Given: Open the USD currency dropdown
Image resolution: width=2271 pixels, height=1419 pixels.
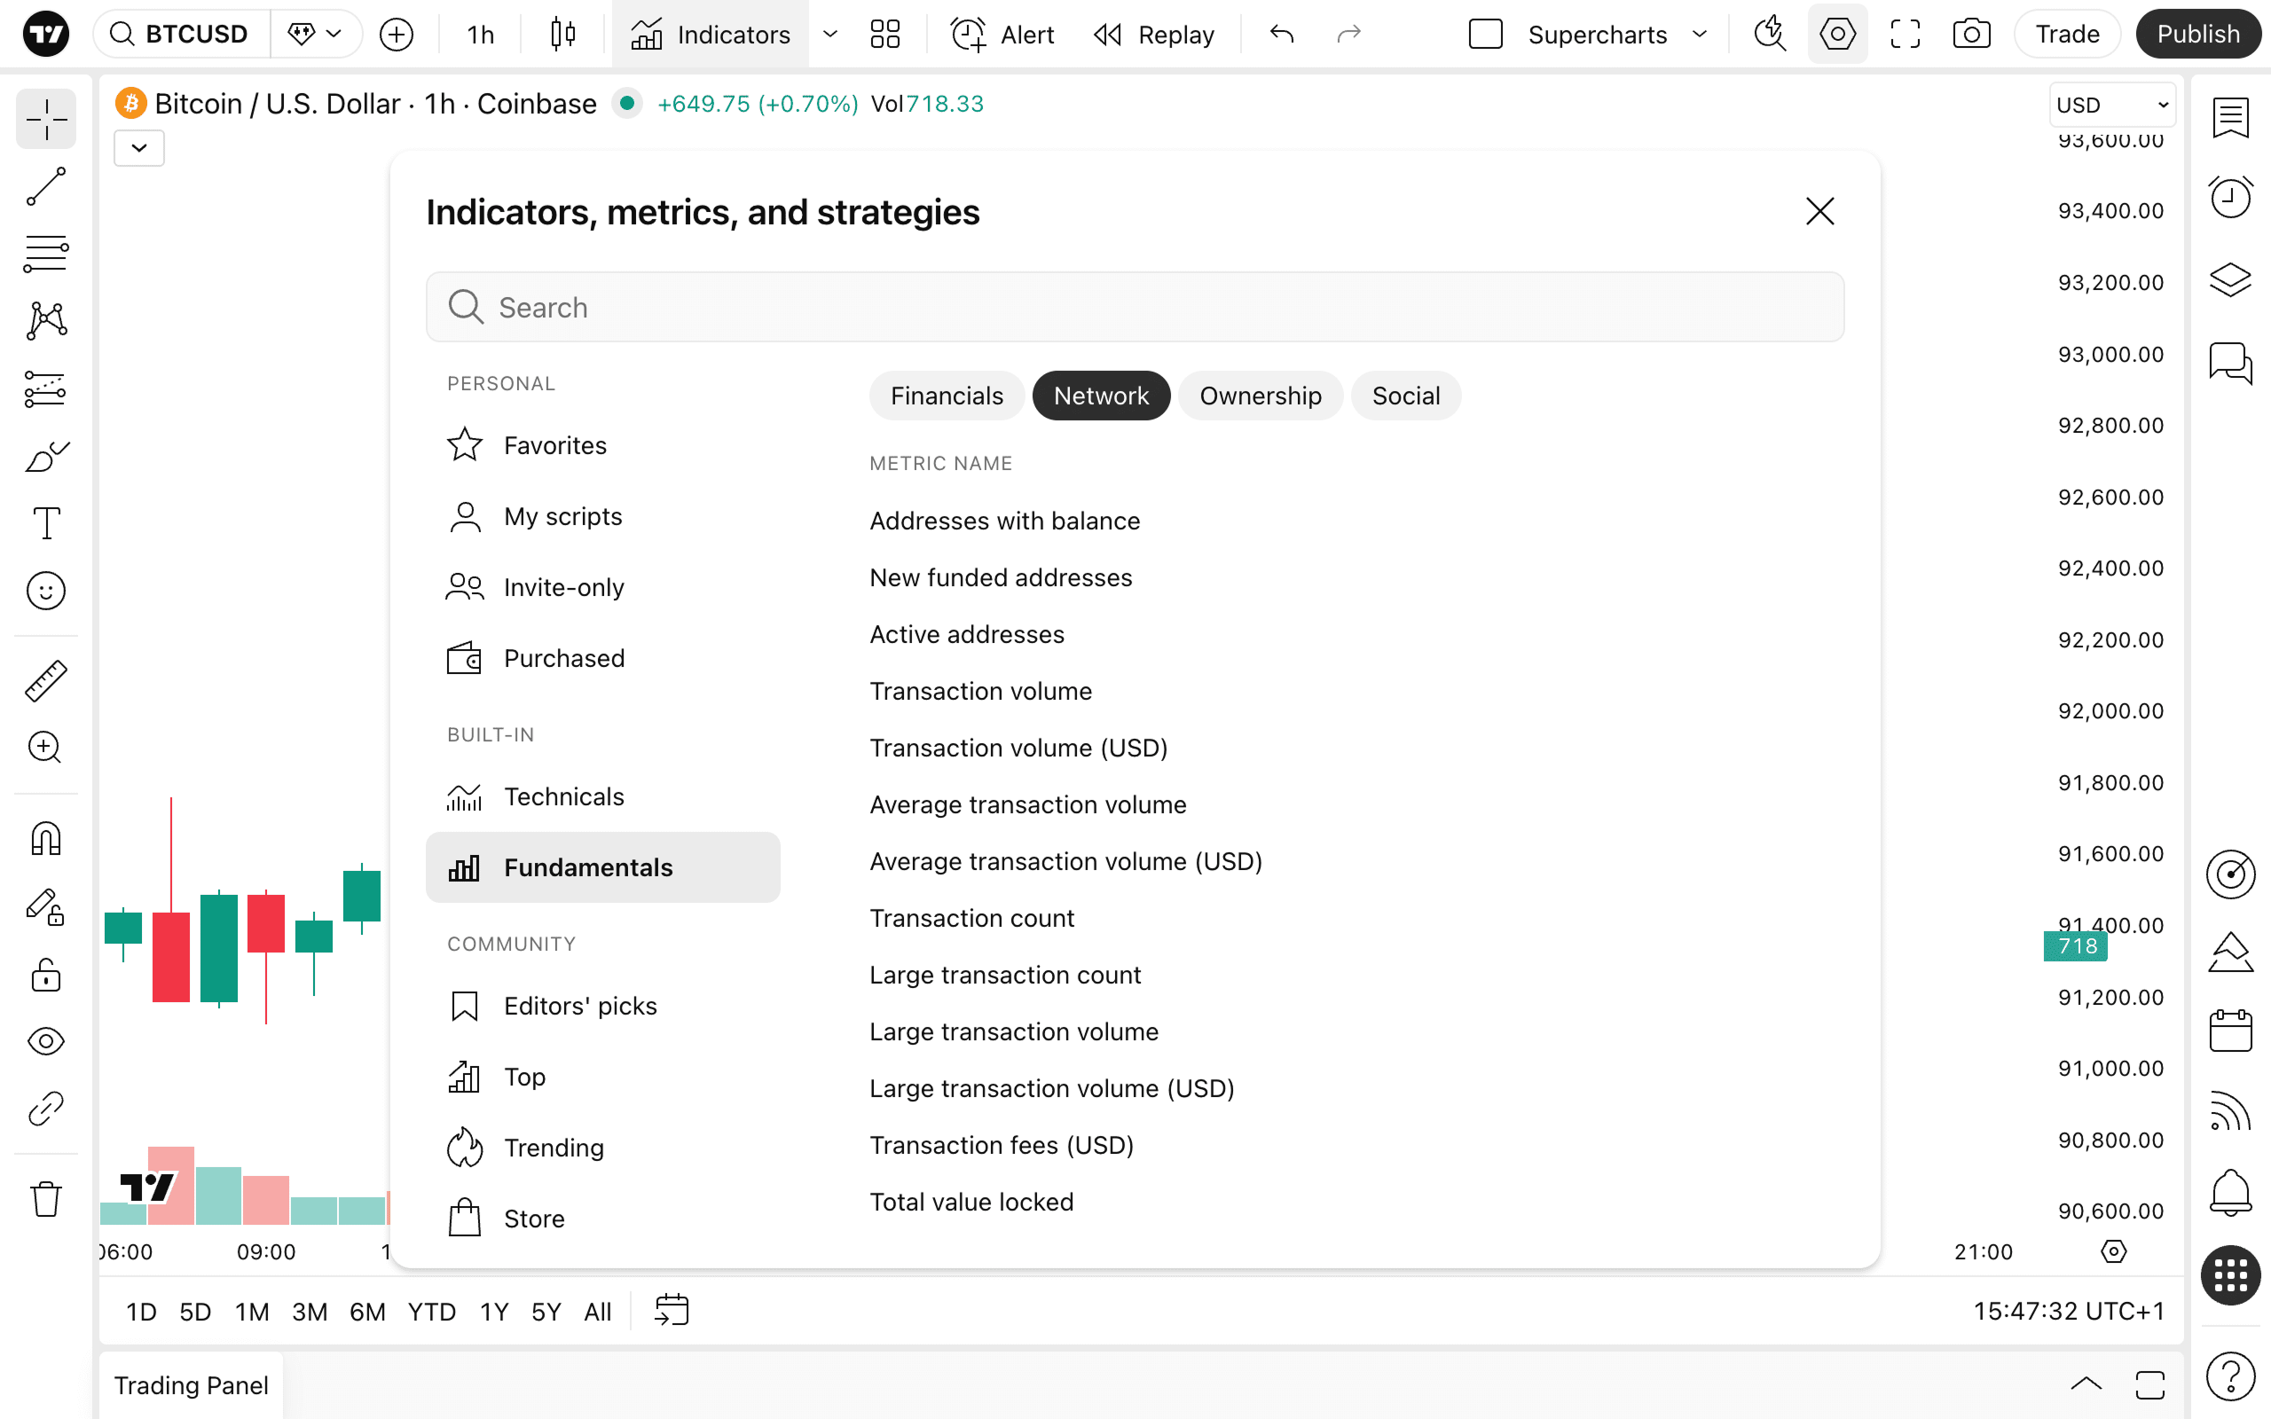Looking at the screenshot, I should coord(2111,104).
